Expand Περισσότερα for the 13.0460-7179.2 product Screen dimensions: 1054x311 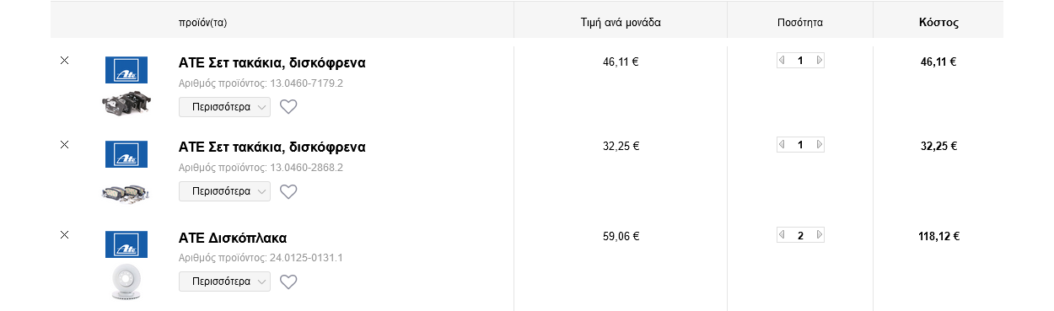[224, 107]
